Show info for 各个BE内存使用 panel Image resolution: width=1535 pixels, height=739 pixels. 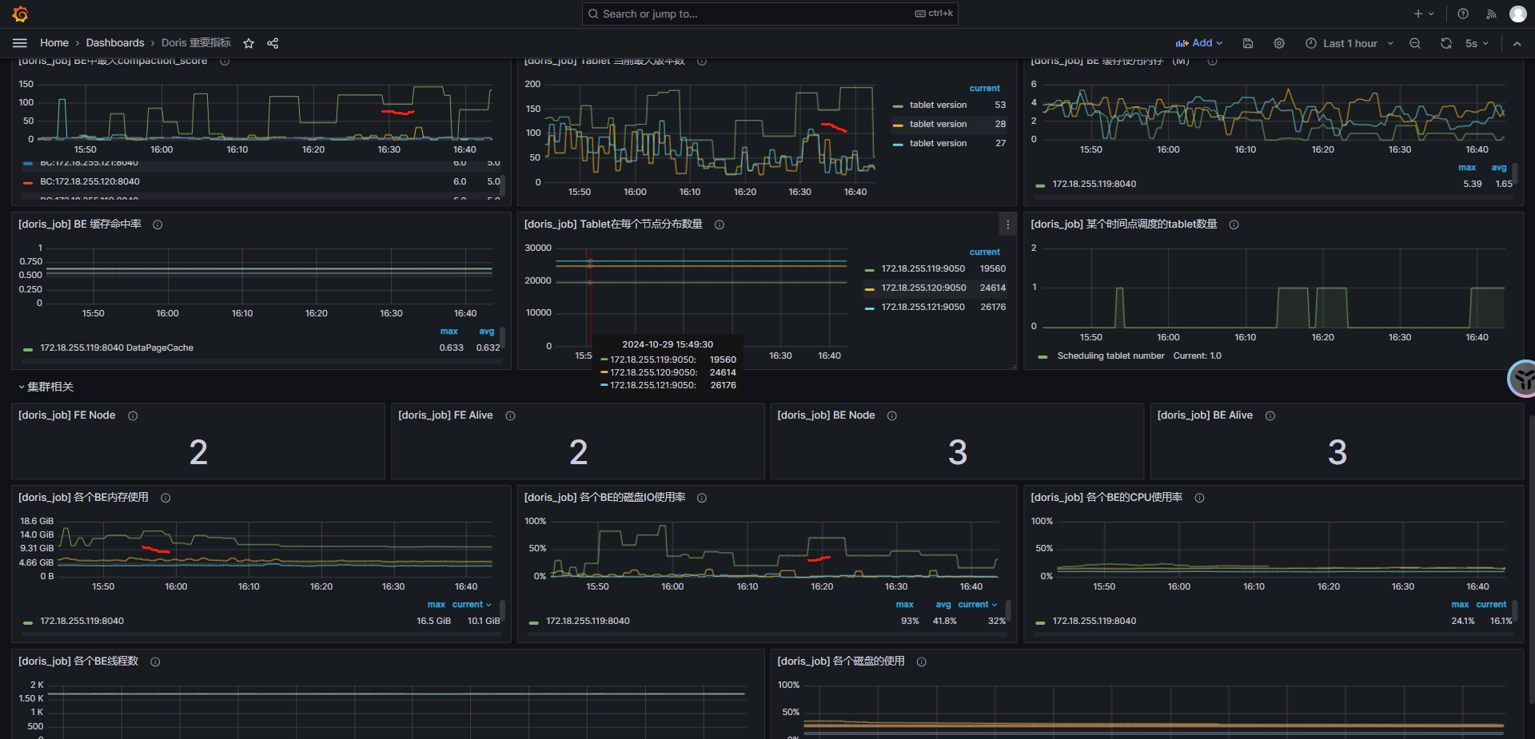coord(165,498)
